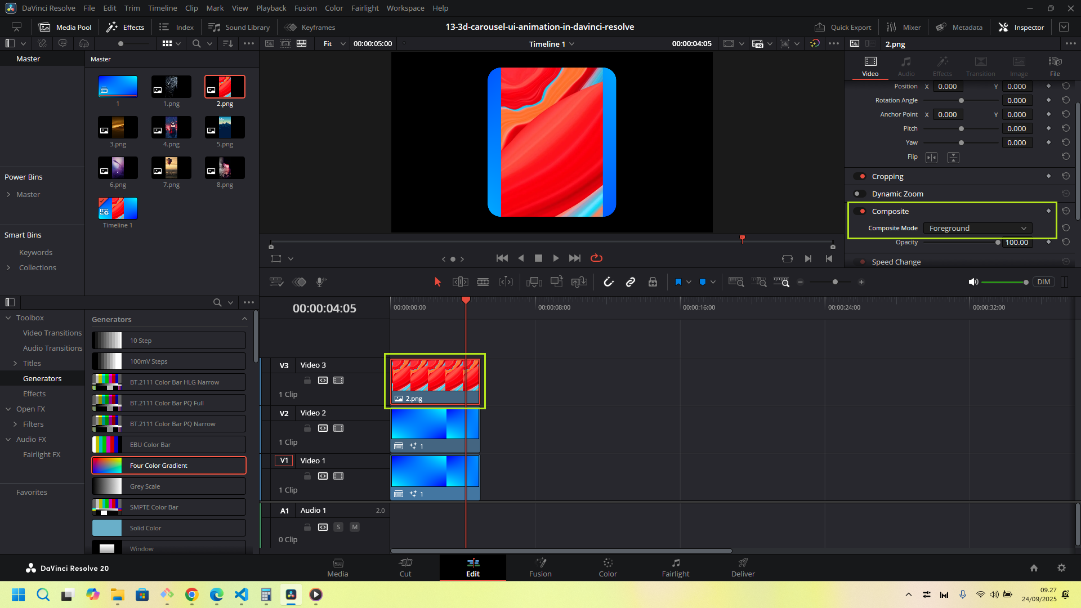Select the Blade edit mode tool
Viewport: 1081px width, 608px height.
(483, 282)
